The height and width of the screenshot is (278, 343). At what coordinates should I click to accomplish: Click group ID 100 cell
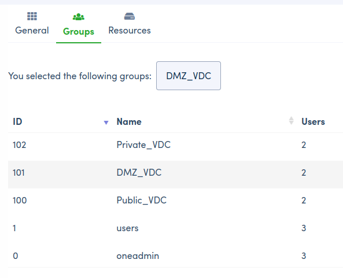point(20,201)
